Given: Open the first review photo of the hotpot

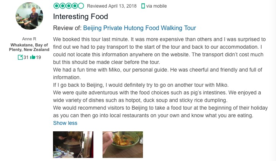Looking at the screenshot, I should pos(73,144).
